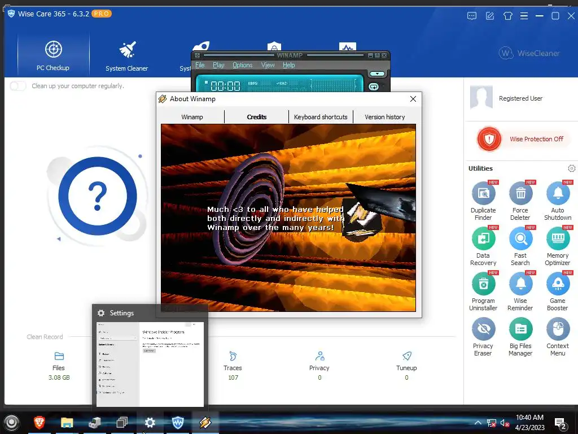Launch Big Files Manager utility
The width and height of the screenshot is (578, 434).
click(520, 337)
